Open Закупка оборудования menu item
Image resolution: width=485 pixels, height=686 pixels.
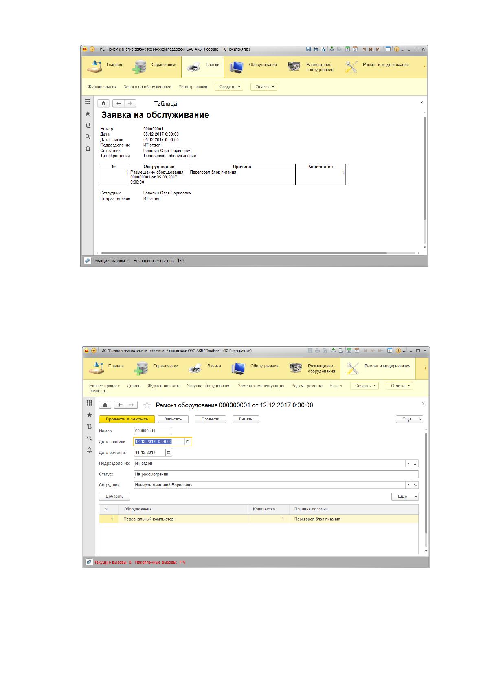tap(208, 385)
